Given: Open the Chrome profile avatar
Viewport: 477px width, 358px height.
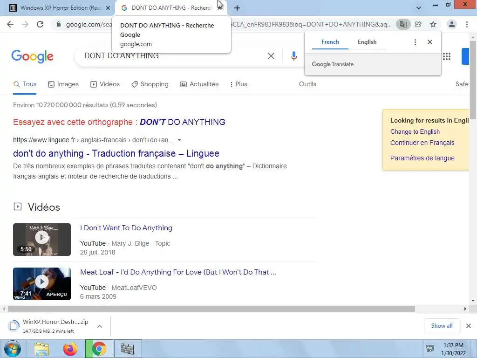Looking at the screenshot, I should point(452,24).
